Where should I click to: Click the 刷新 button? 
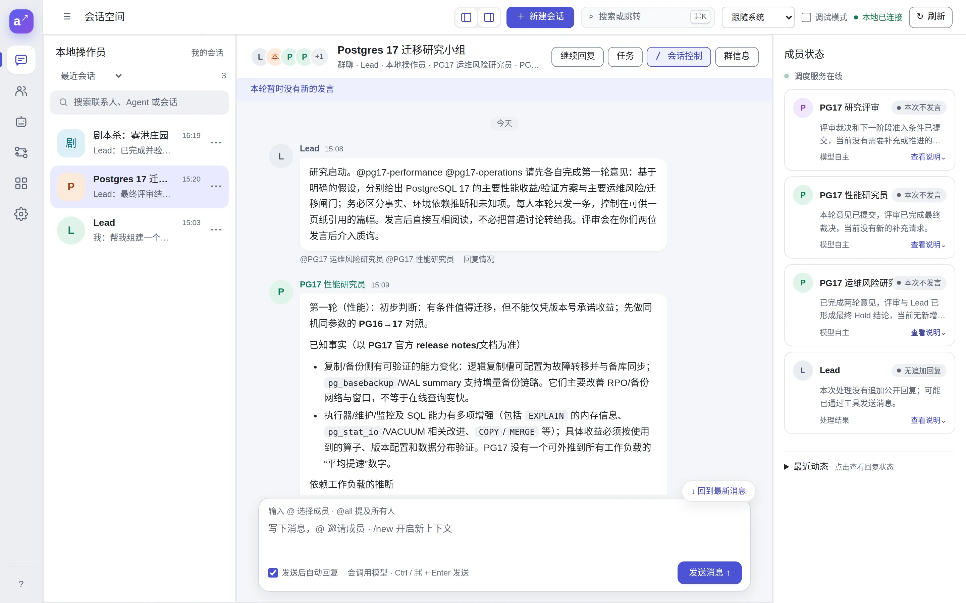pos(930,17)
